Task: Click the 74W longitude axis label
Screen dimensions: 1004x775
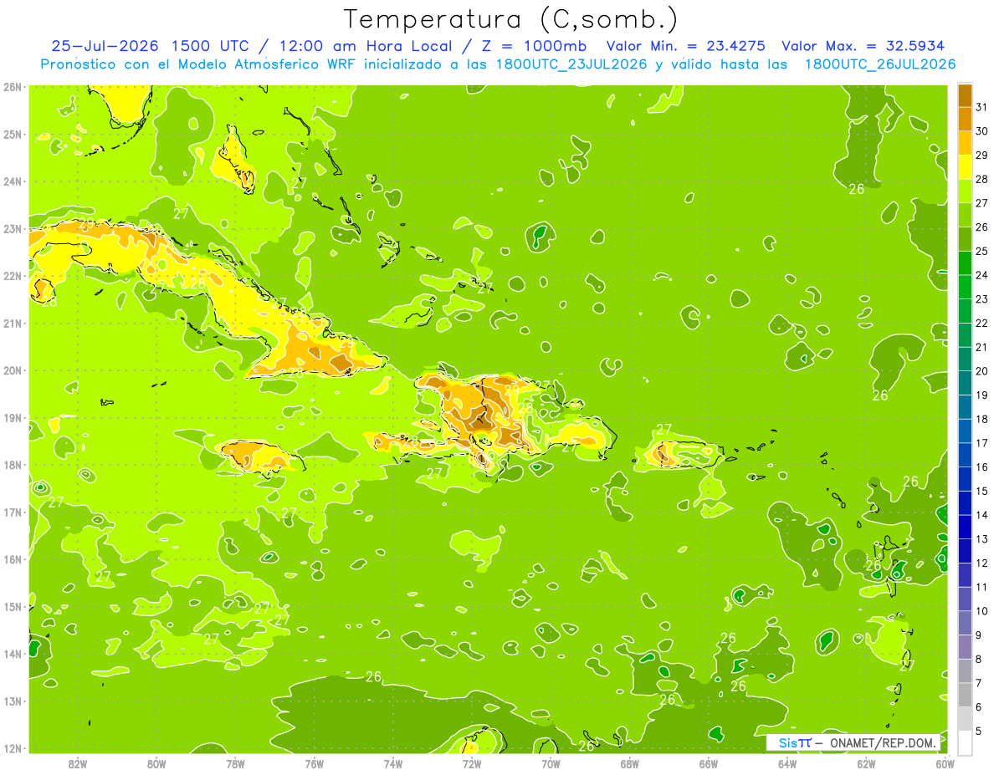Action: pos(393,763)
